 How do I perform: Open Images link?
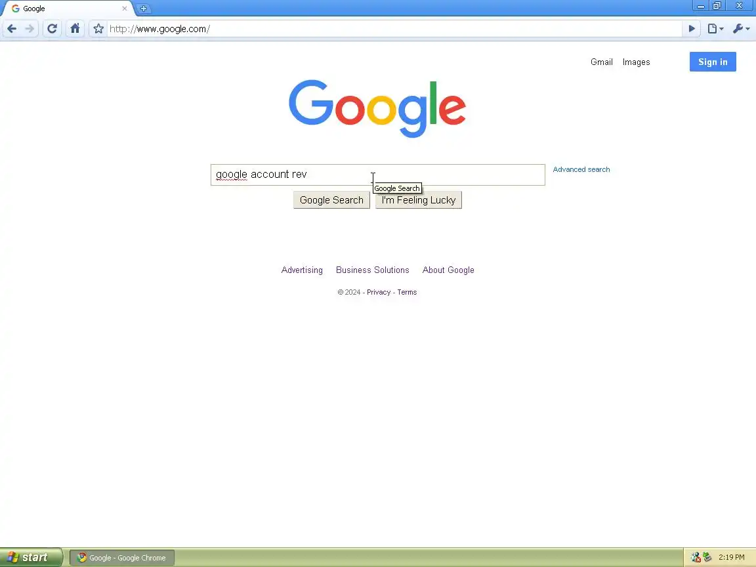pos(636,62)
